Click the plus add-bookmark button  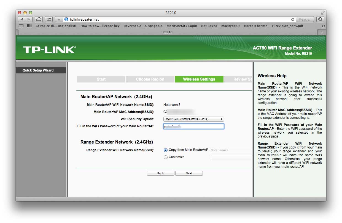[59, 19]
